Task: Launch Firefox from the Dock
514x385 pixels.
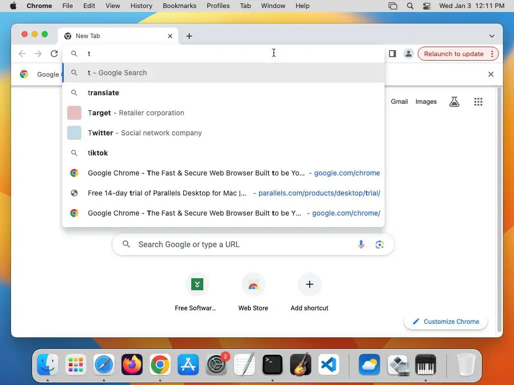Action: click(132, 364)
